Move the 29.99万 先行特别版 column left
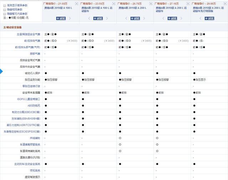The width and height of the screenshot is (228, 180). (201, 18)
